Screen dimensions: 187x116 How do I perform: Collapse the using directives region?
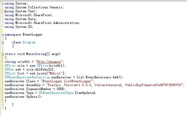point(3,4)
